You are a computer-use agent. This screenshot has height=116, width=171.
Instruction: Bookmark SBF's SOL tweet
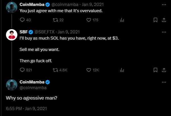pyautogui.click(x=155, y=70)
